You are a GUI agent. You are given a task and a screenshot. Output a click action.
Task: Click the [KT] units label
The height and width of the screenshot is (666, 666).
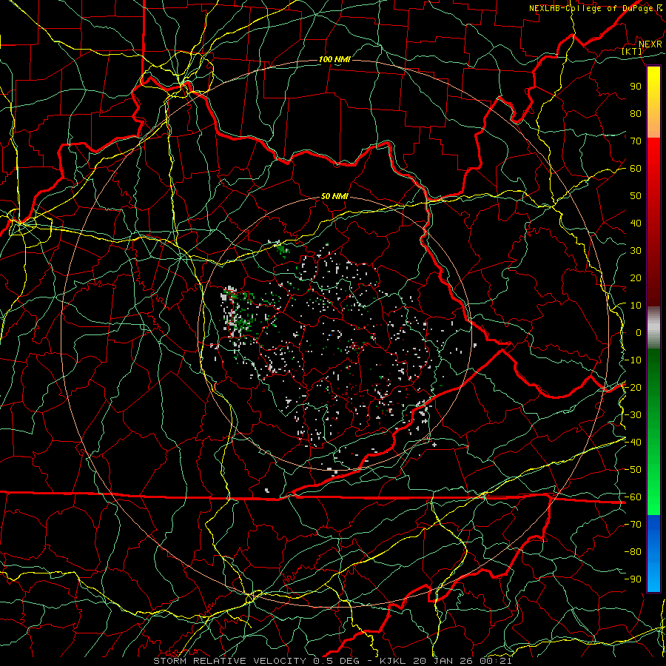click(x=632, y=51)
